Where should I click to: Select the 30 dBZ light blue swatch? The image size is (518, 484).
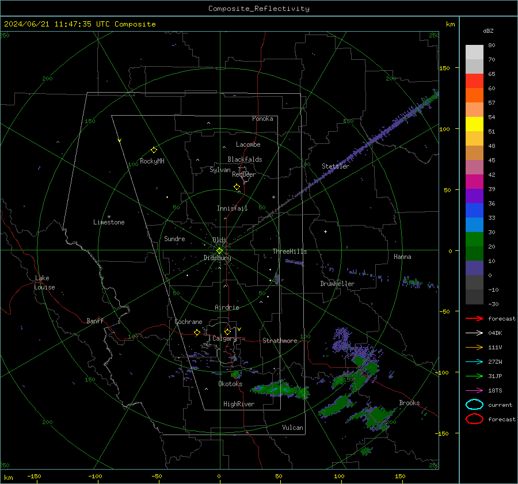click(x=474, y=224)
